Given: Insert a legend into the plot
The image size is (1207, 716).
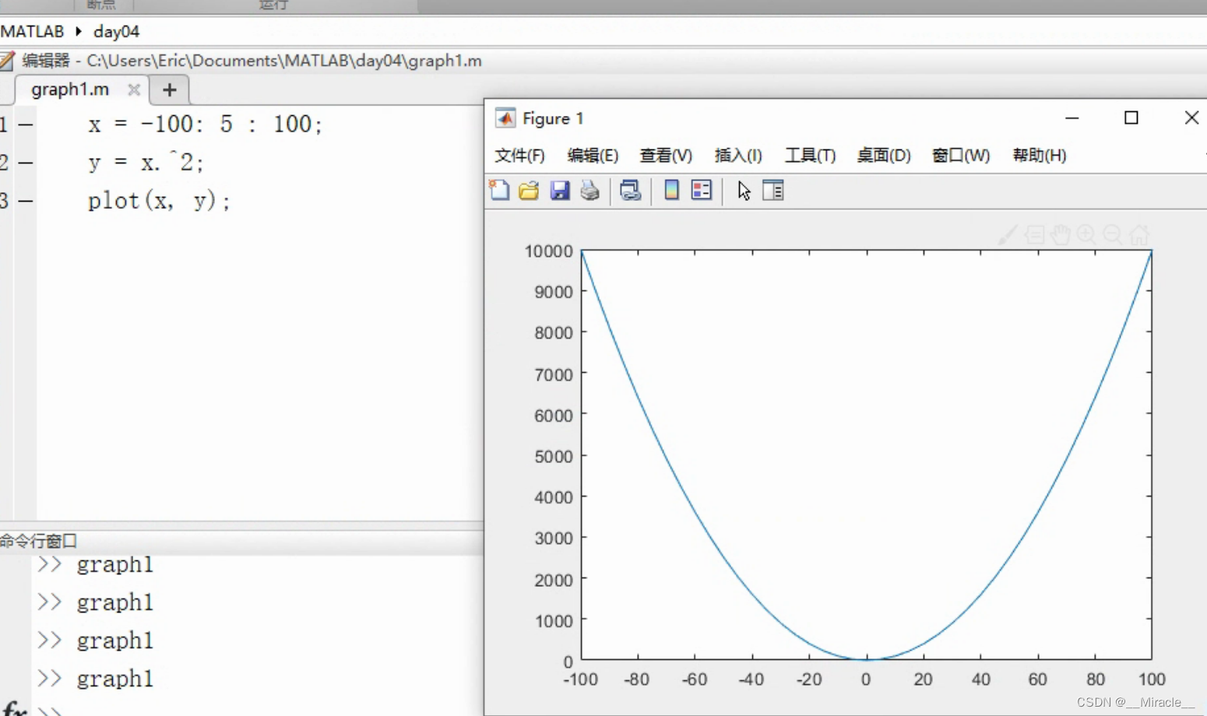Looking at the screenshot, I should 700,190.
